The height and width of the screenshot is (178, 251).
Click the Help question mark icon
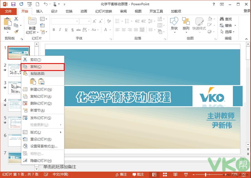coord(214,4)
